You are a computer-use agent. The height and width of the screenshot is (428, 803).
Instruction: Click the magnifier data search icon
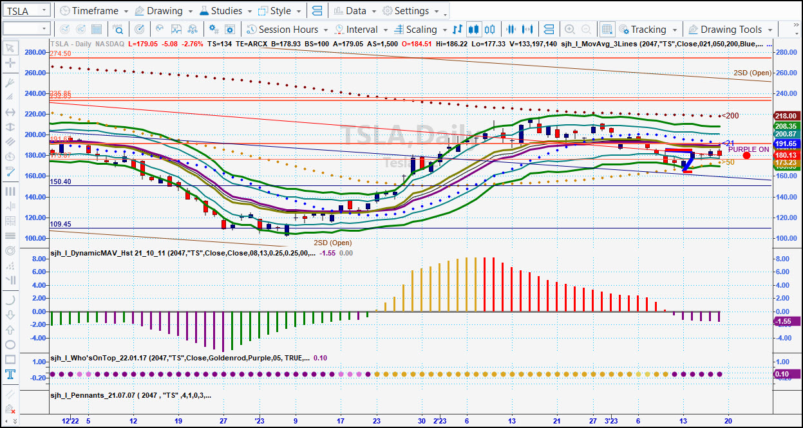[118, 29]
